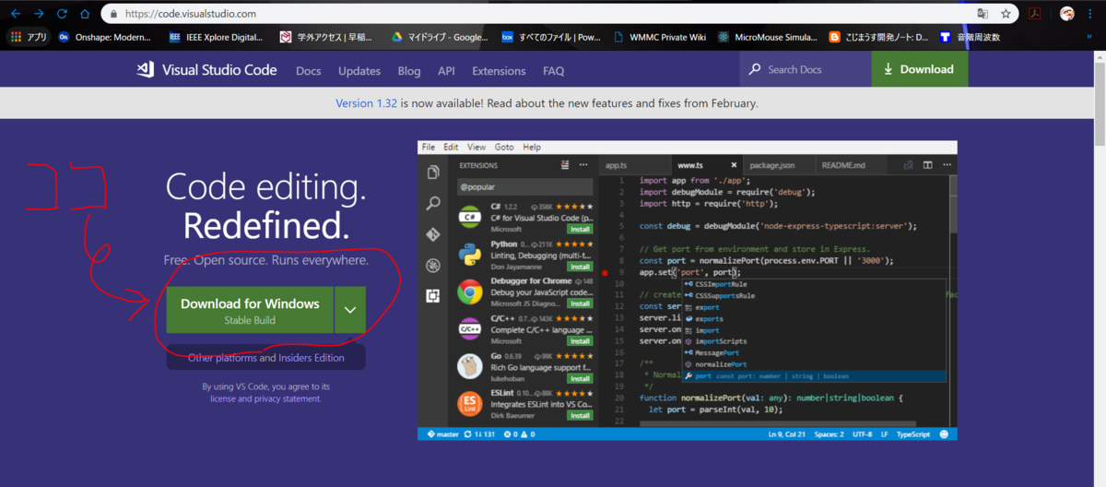This screenshot has height=487, width=1106.
Task: Open the WMMC Private Wiki bookmark
Action: (660, 38)
